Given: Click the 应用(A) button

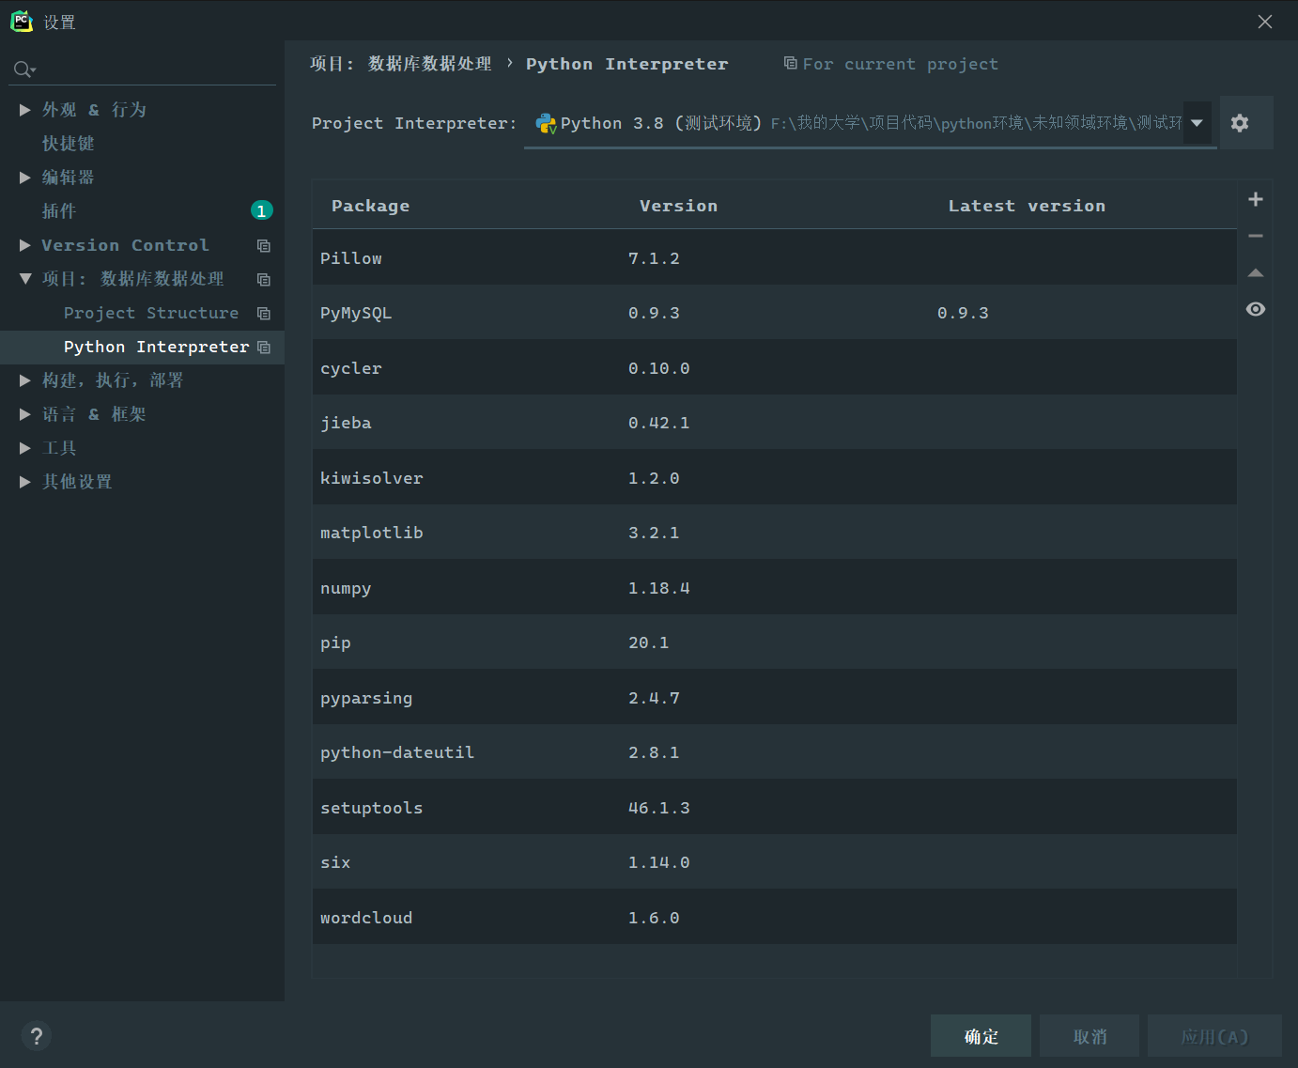Looking at the screenshot, I should point(1214,1036).
